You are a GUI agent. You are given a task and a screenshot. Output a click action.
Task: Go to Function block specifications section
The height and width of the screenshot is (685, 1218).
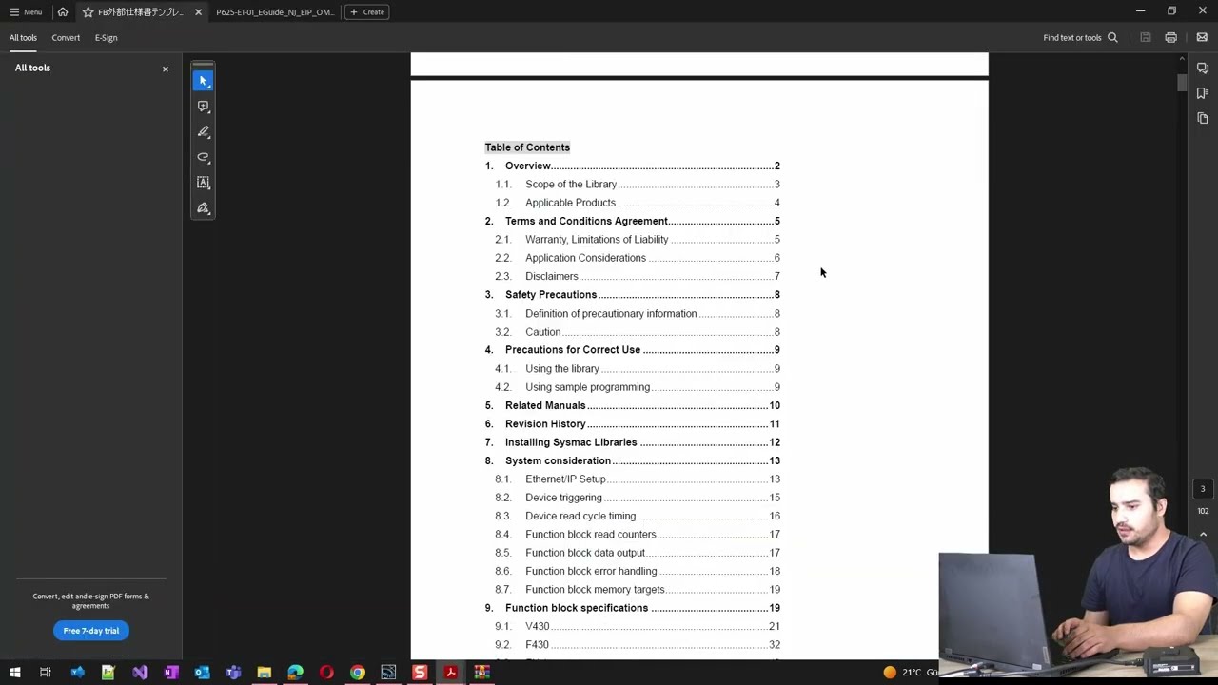coord(632,608)
